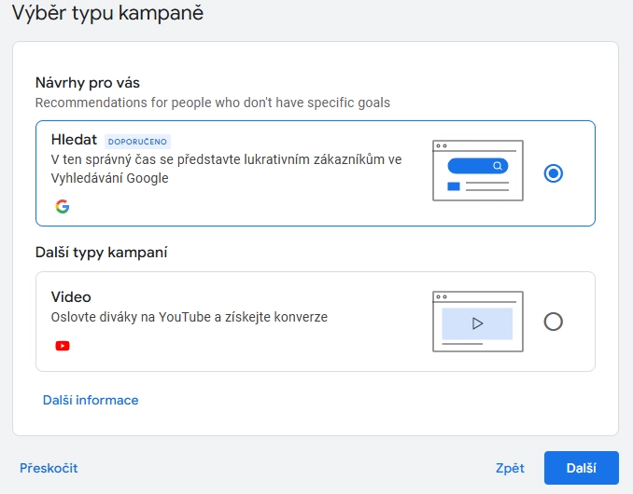Skip this step with Přeskočit
The width and height of the screenshot is (633, 494).
point(49,468)
